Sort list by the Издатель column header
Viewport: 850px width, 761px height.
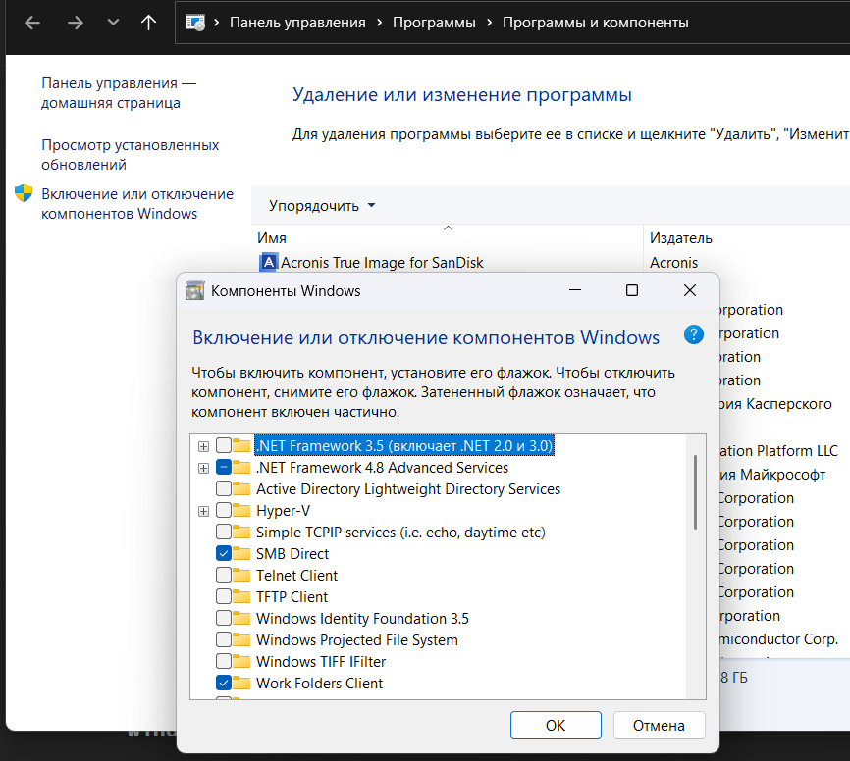681,238
